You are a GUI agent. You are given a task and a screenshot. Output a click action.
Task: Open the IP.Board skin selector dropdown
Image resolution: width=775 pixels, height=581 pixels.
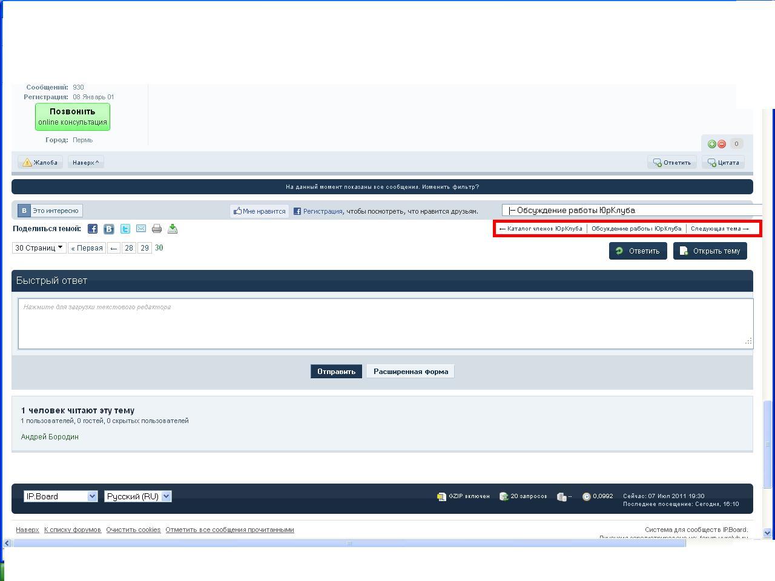point(61,496)
